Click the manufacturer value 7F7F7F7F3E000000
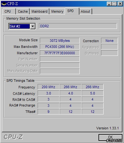124x143 pixels. tap(60, 53)
